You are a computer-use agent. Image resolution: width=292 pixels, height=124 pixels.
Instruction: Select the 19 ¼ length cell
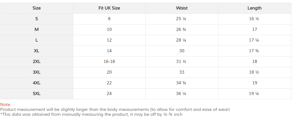254,94
